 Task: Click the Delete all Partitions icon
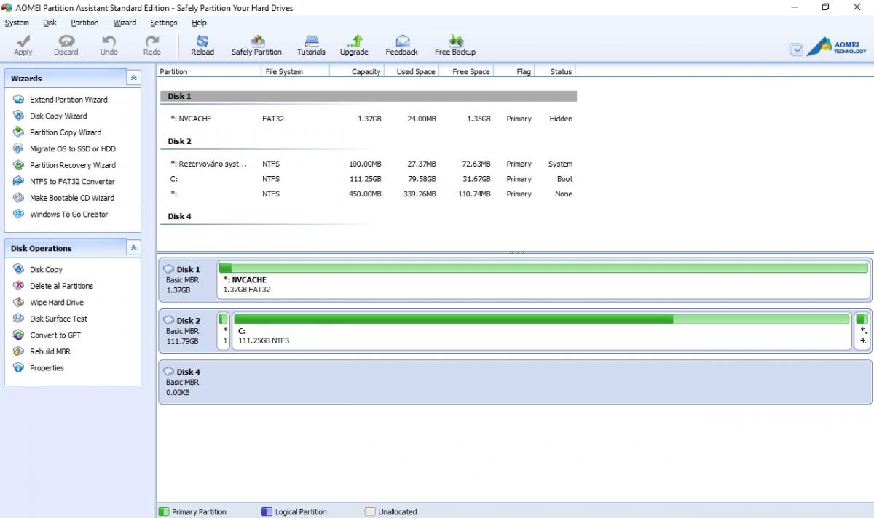tap(19, 286)
